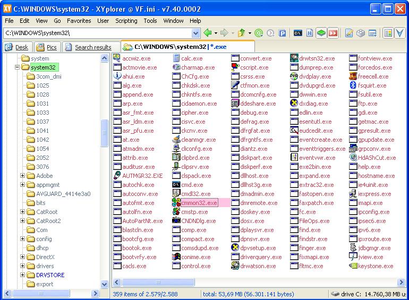
Task: Click the green hotlist target icon
Action: pos(259,33)
